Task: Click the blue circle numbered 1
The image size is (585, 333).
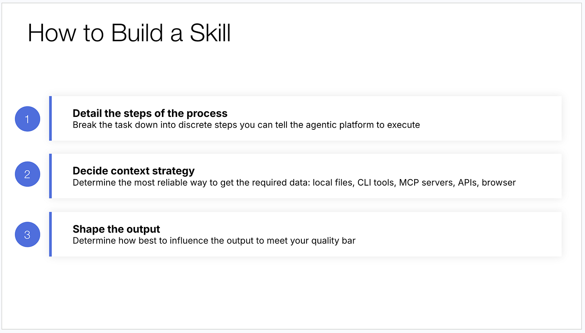Action: (x=27, y=119)
